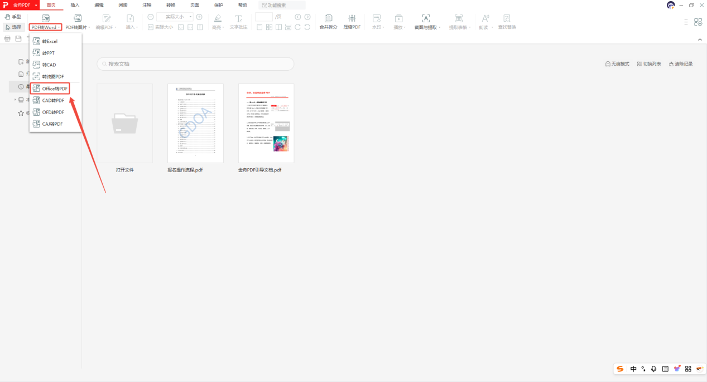This screenshot has width=707, height=382.
Task: Open the 压缩PDF compress tool
Action: (x=352, y=22)
